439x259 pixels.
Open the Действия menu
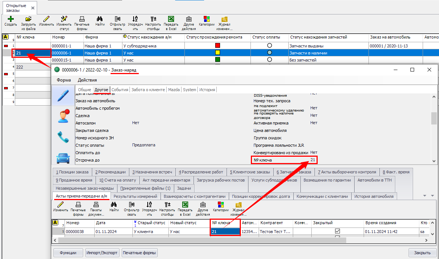(x=87, y=80)
